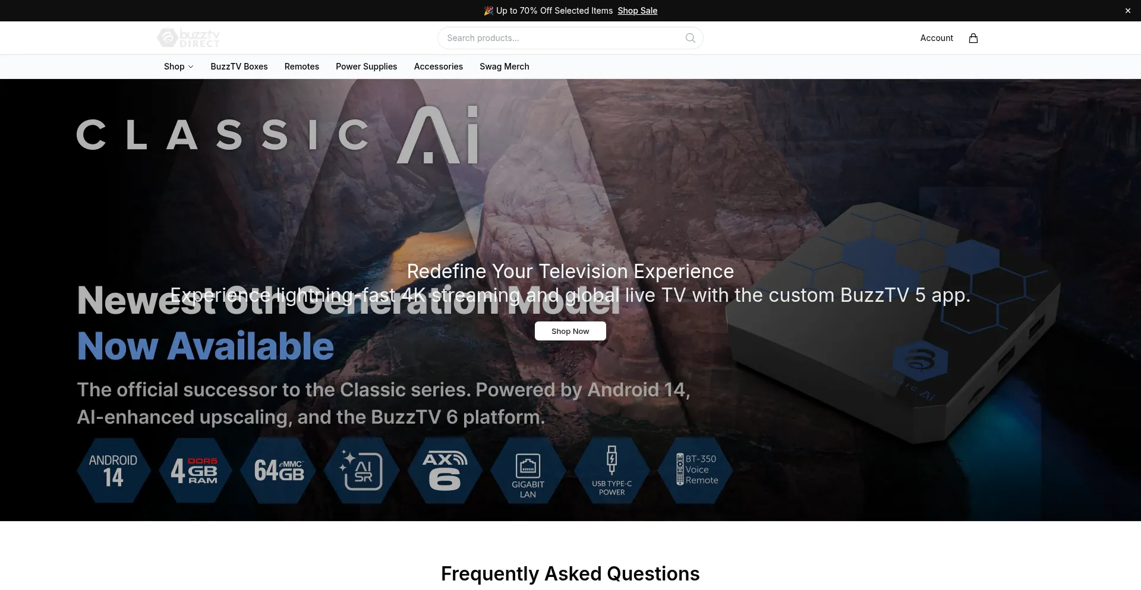Click the 64GB eMMC hexagon badge
This screenshot has width=1141, height=590.
click(x=279, y=471)
